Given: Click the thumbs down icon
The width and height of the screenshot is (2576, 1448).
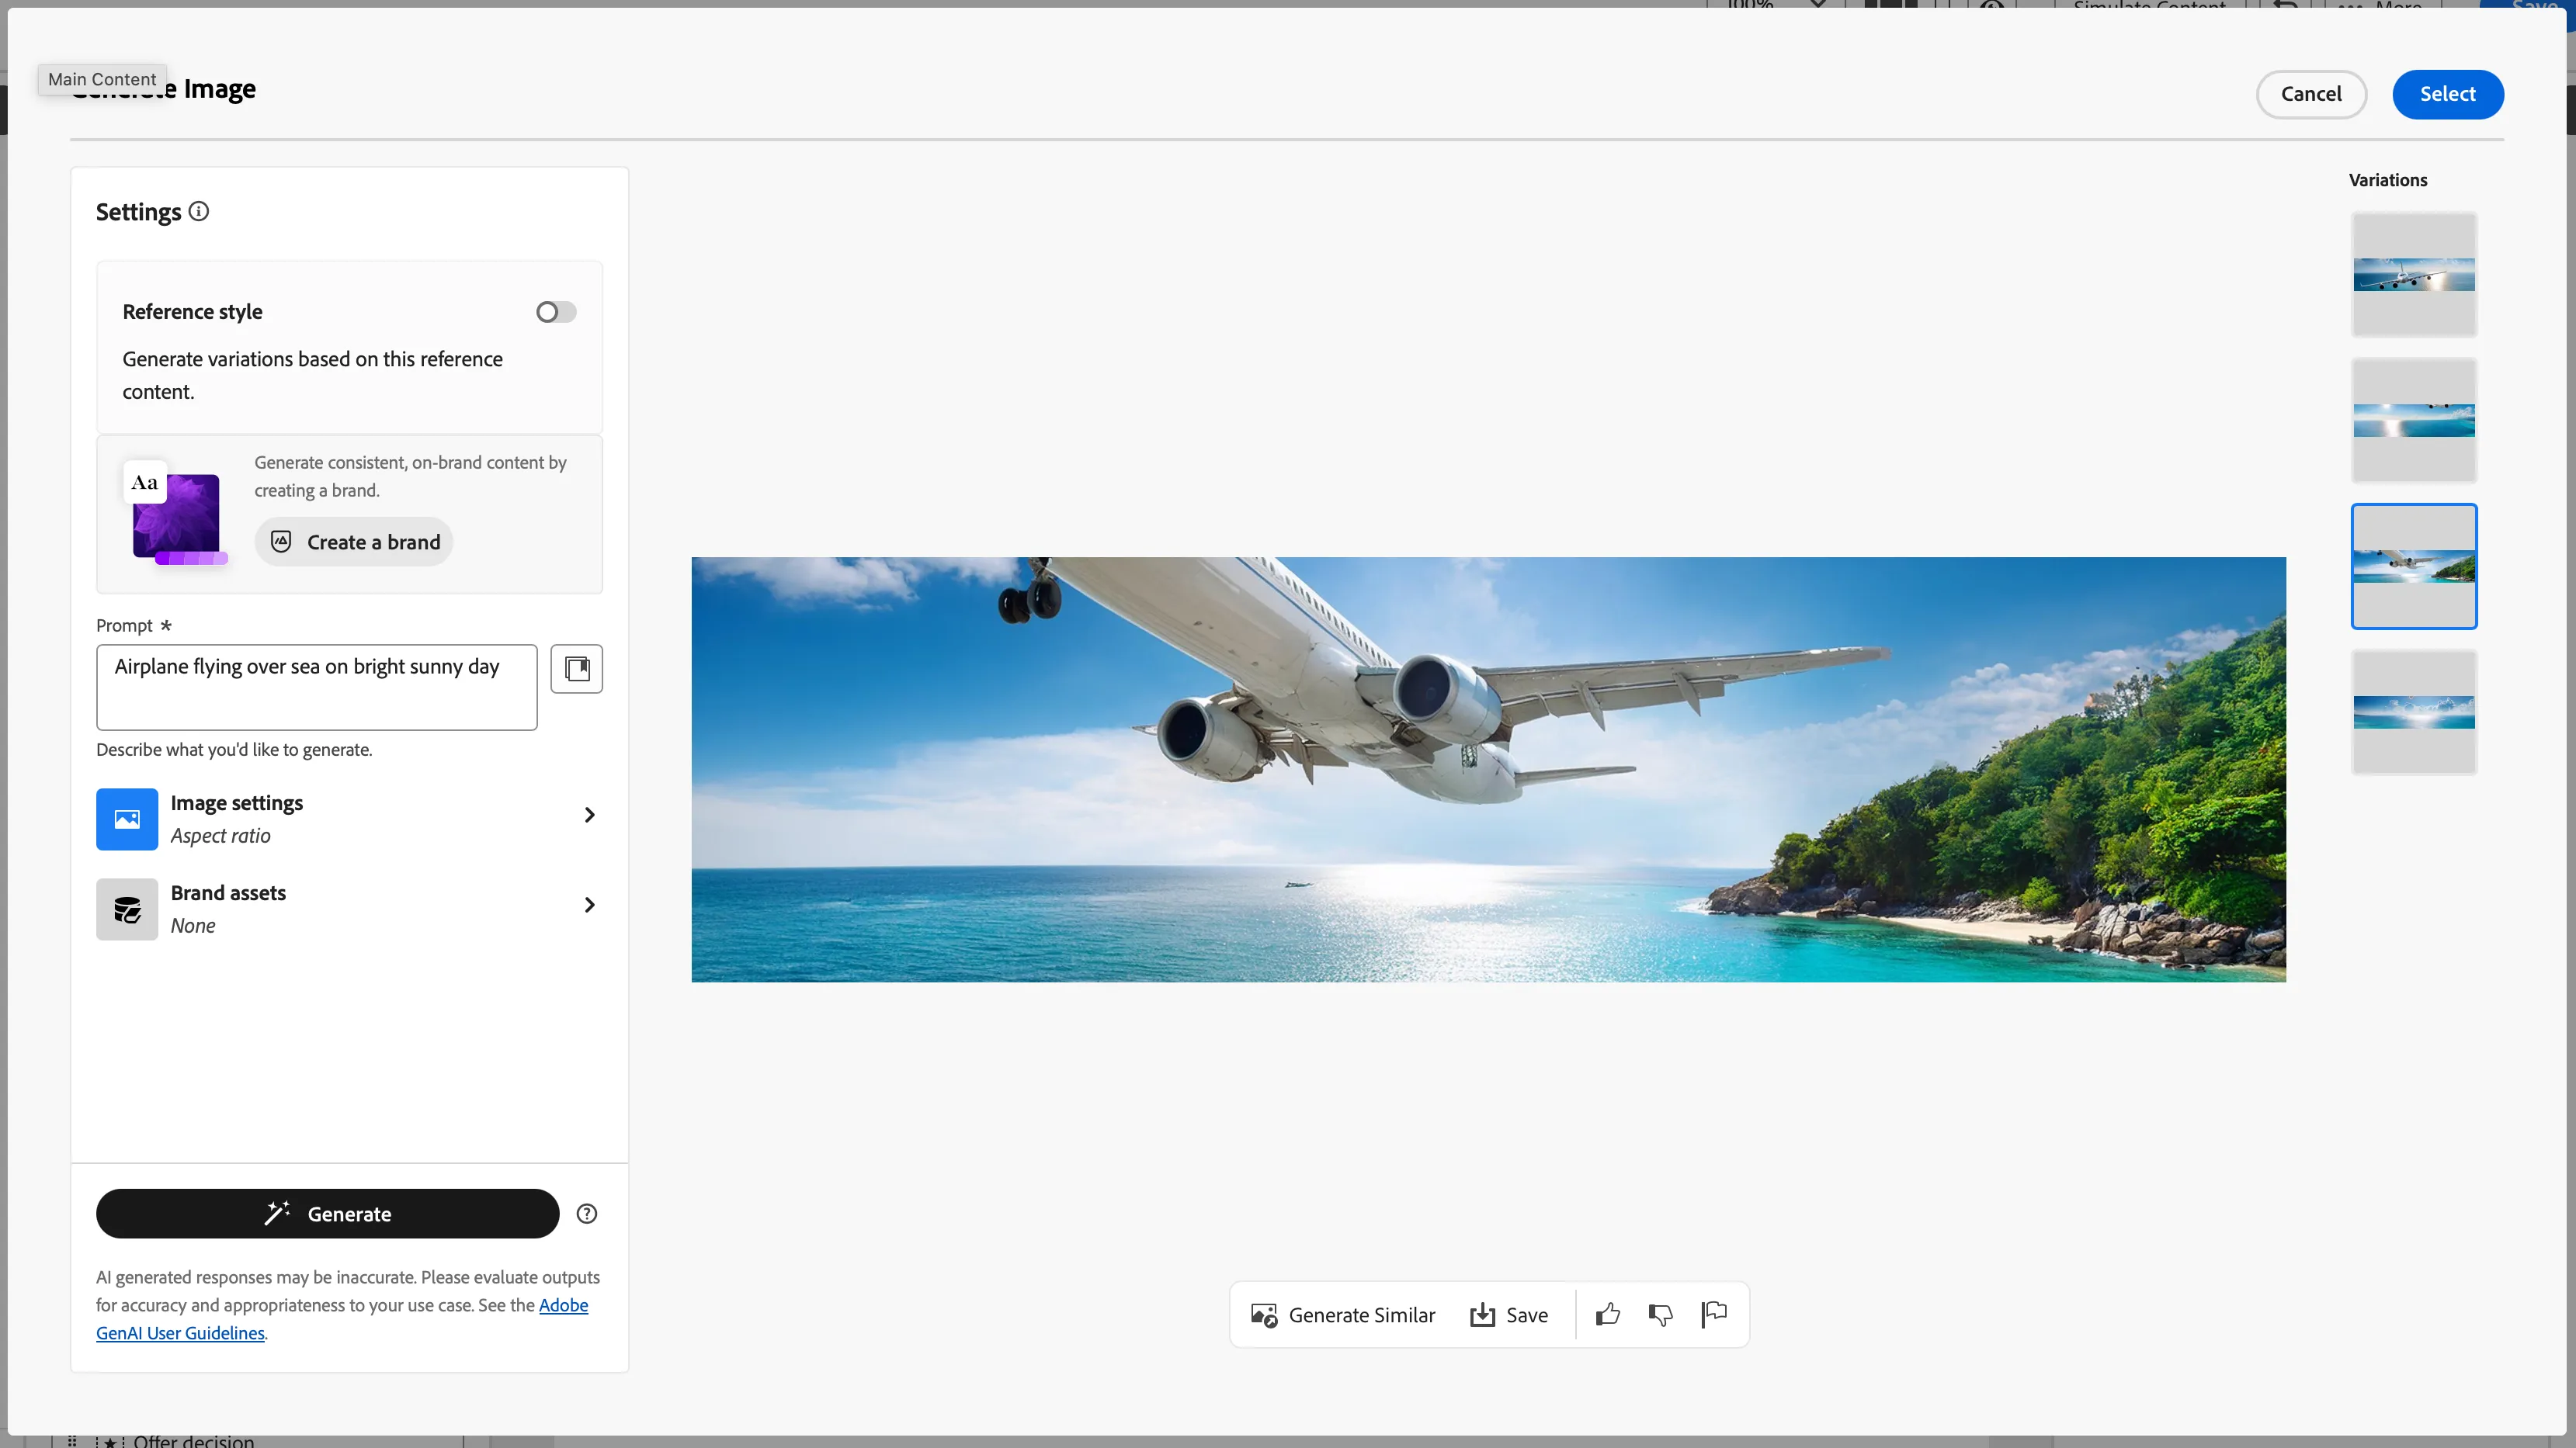Looking at the screenshot, I should coord(1661,1315).
